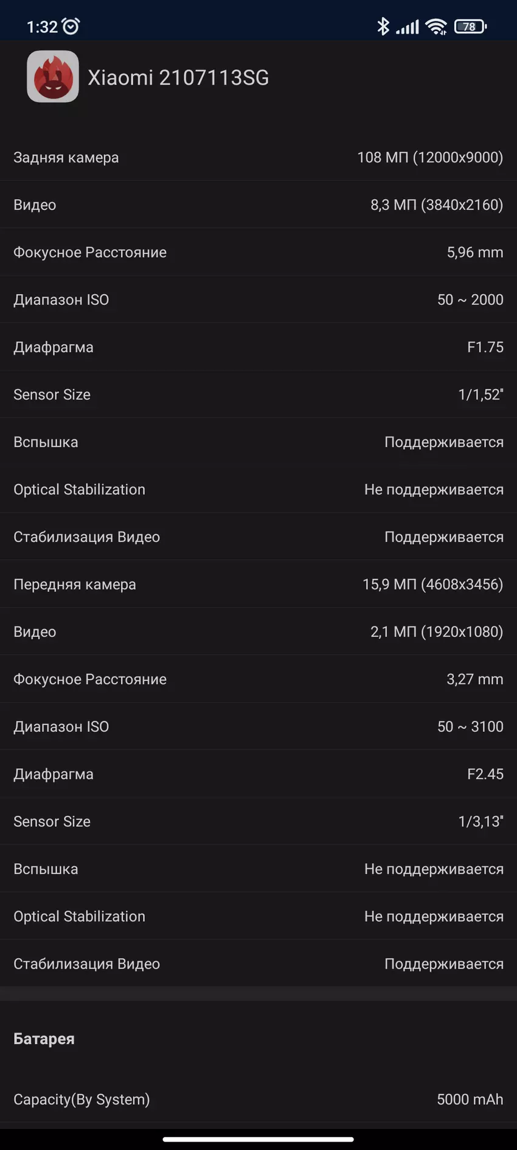517x1150 pixels.
Task: Select the Capacity(By System) row
Action: coord(258,1099)
